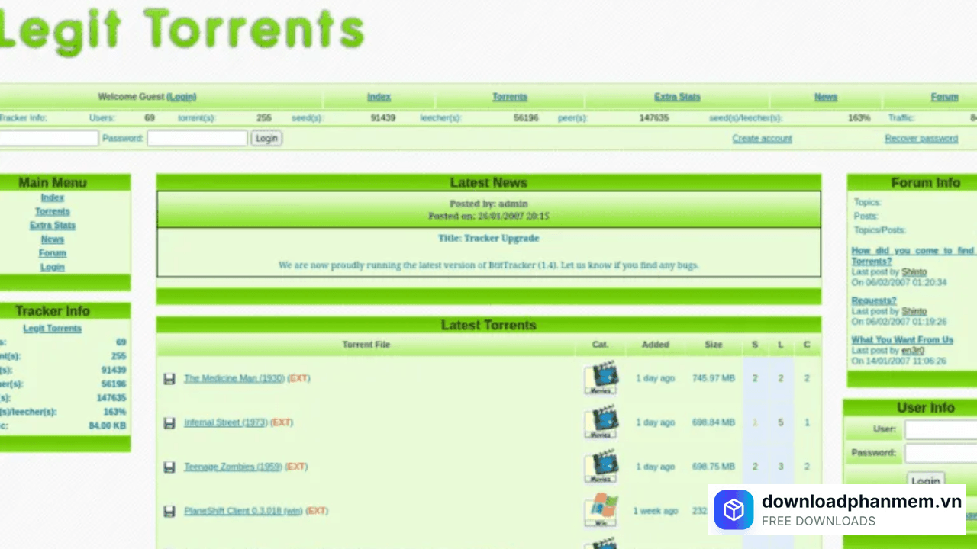Screen dimensions: 977x549
Task: Click the Movies icon next to The Medicine Man
Action: [601, 378]
